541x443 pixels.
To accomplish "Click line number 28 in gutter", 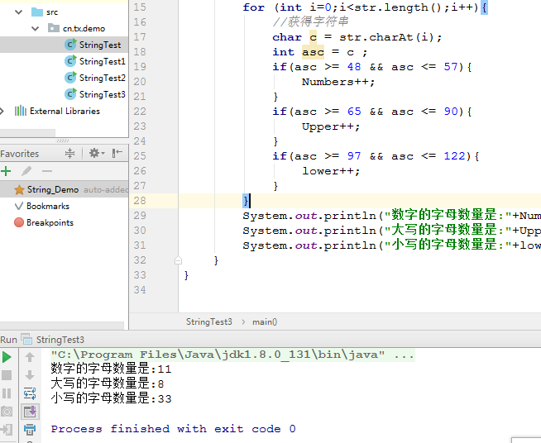I will [140, 201].
